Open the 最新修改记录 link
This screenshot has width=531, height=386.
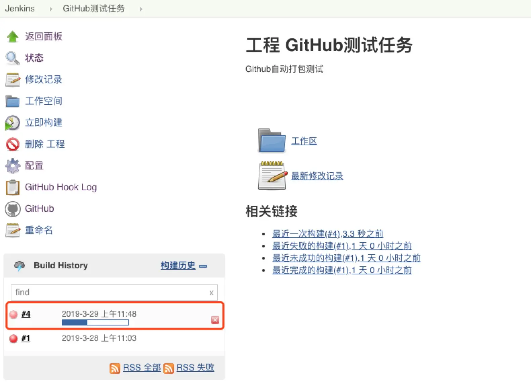tap(317, 176)
